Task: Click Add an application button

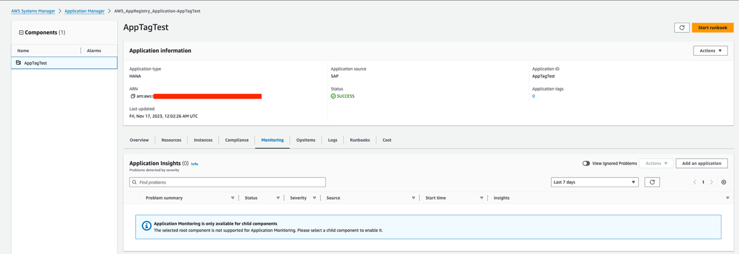Action: pyautogui.click(x=702, y=163)
